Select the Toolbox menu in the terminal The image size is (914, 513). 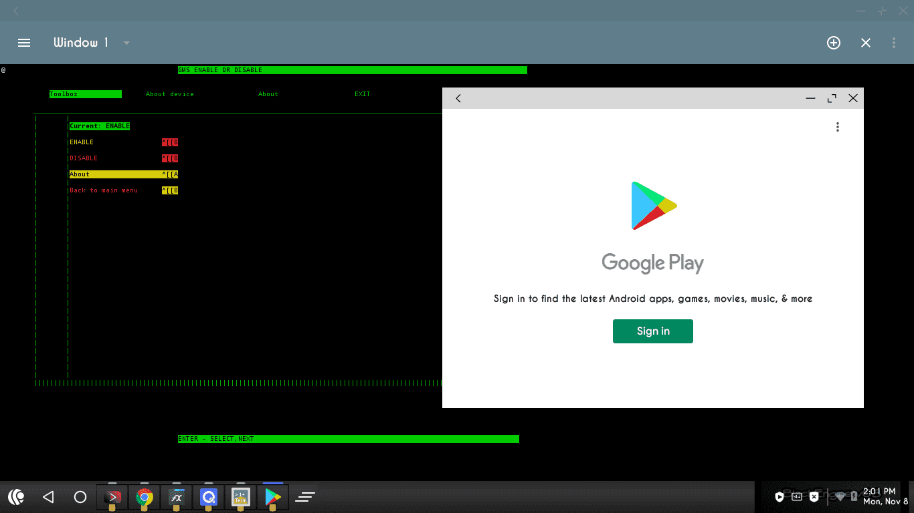pos(86,94)
